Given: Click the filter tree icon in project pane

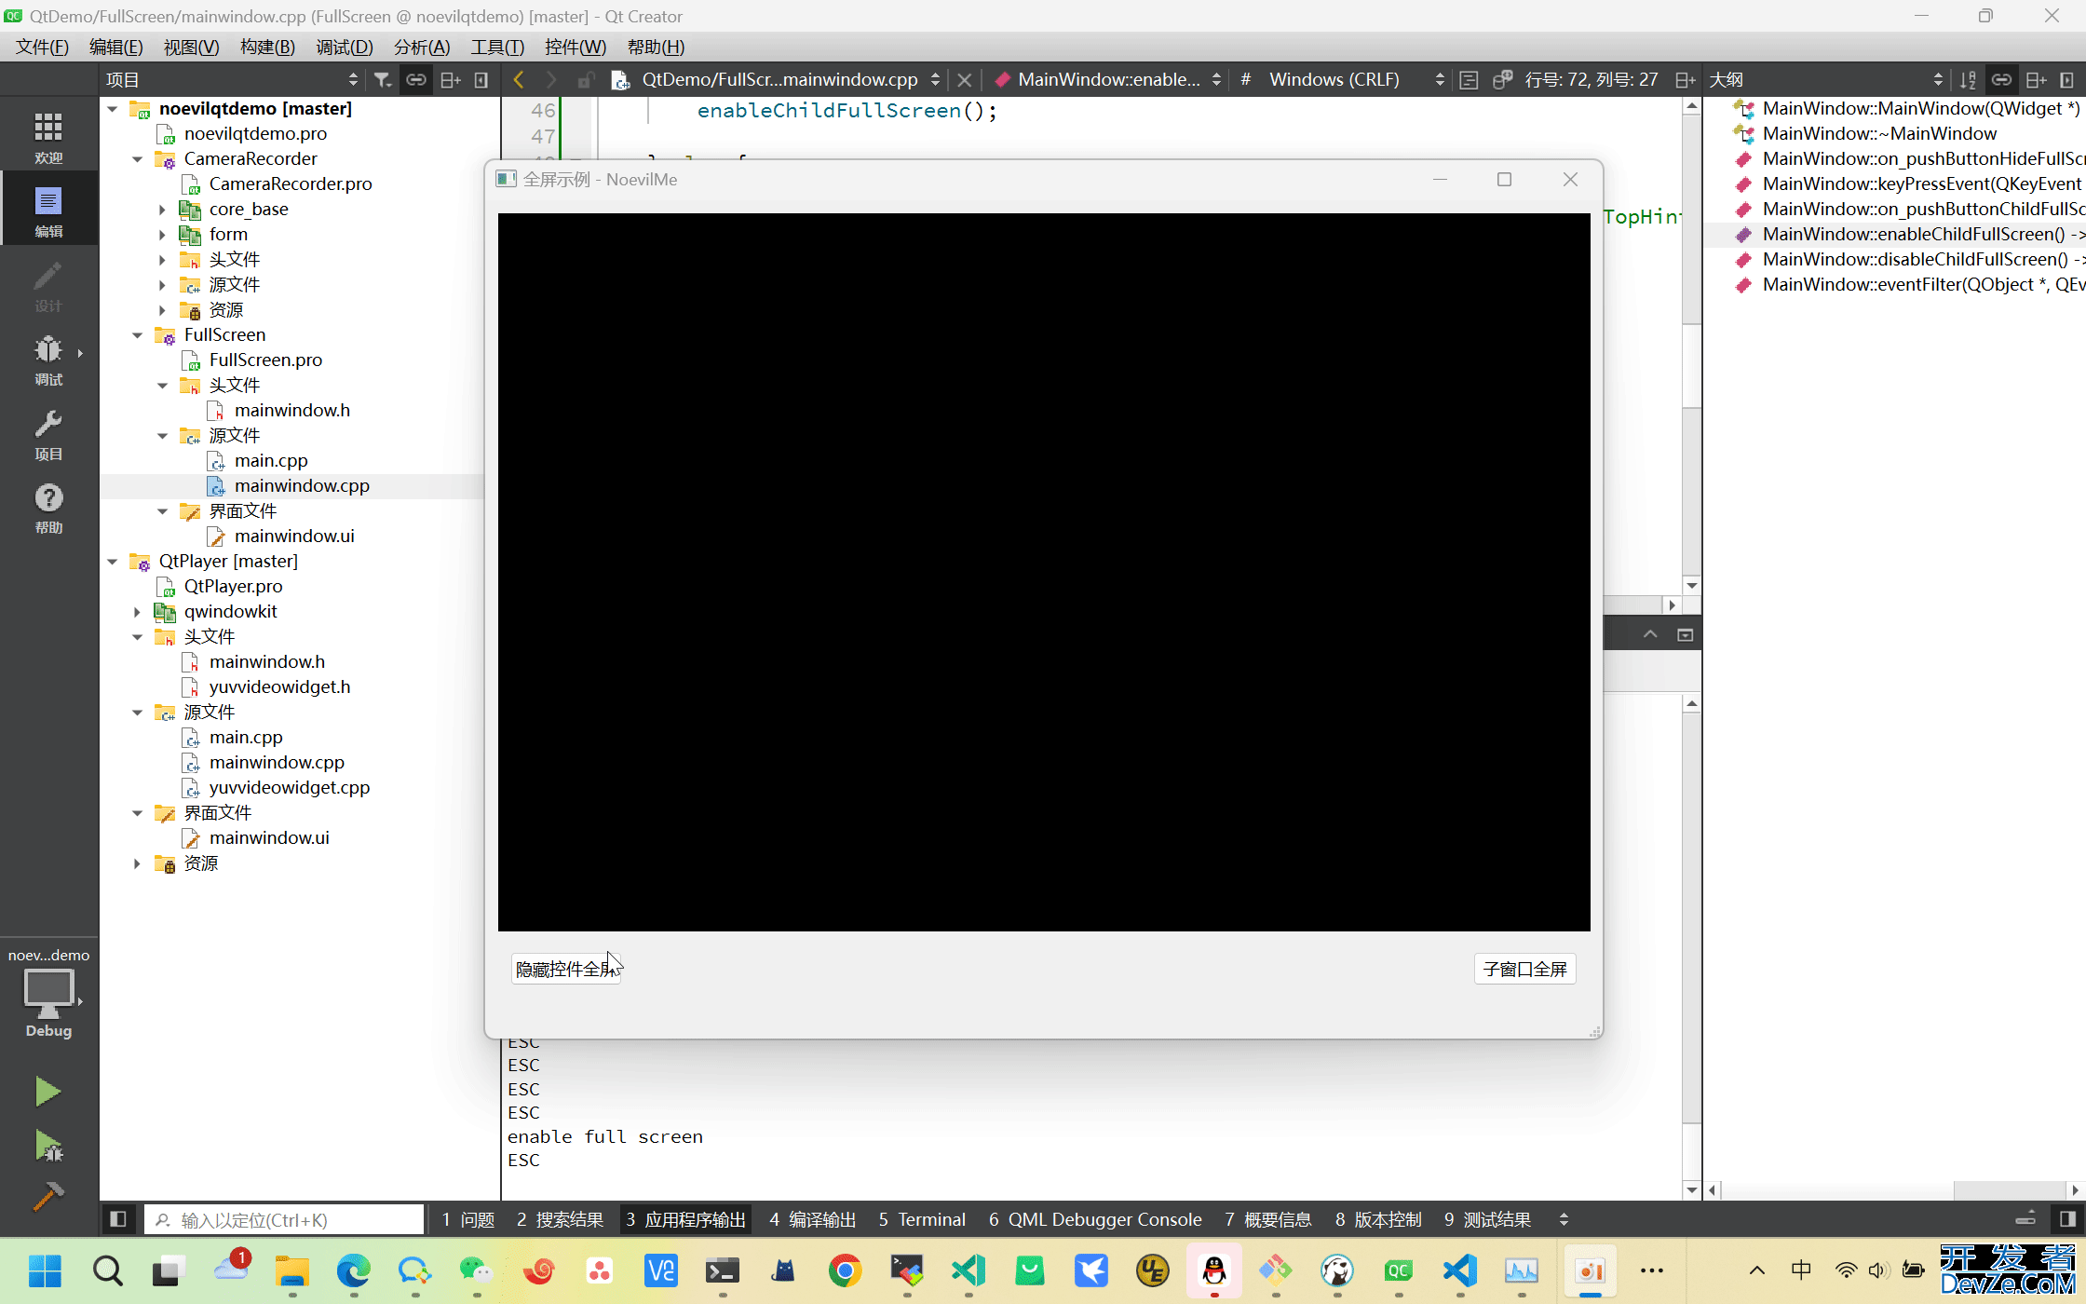Looking at the screenshot, I should tap(383, 80).
